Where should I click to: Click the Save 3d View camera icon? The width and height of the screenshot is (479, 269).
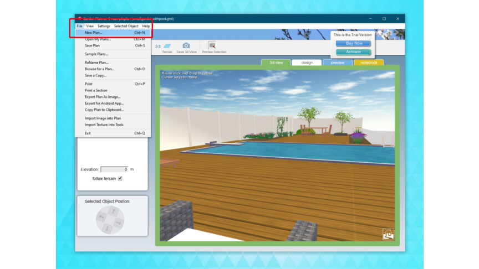tap(186, 46)
